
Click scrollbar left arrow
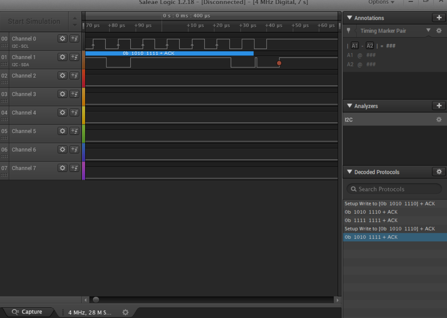85,300
